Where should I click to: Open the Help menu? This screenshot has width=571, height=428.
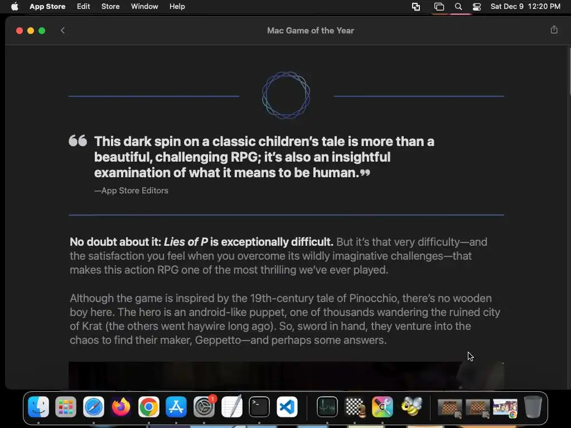(x=177, y=7)
